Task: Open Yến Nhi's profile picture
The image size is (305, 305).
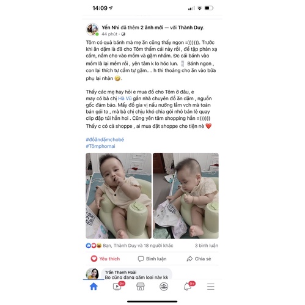Action: [x=92, y=29]
